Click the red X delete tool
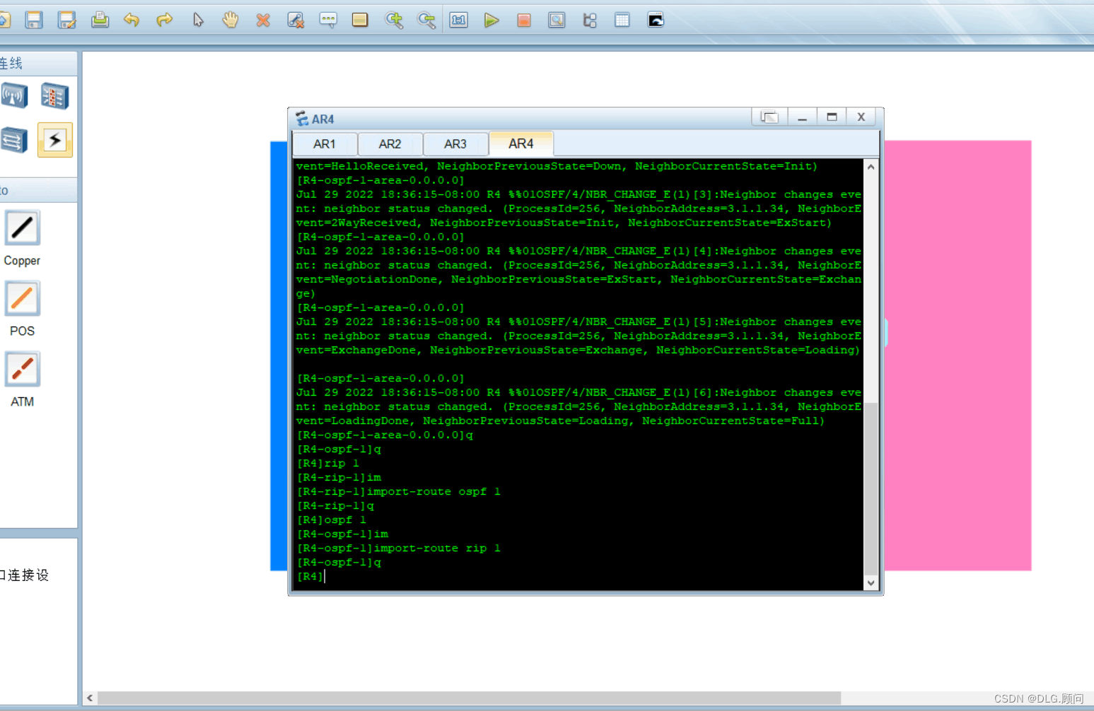Viewport: 1094px width, 711px height. (x=263, y=20)
